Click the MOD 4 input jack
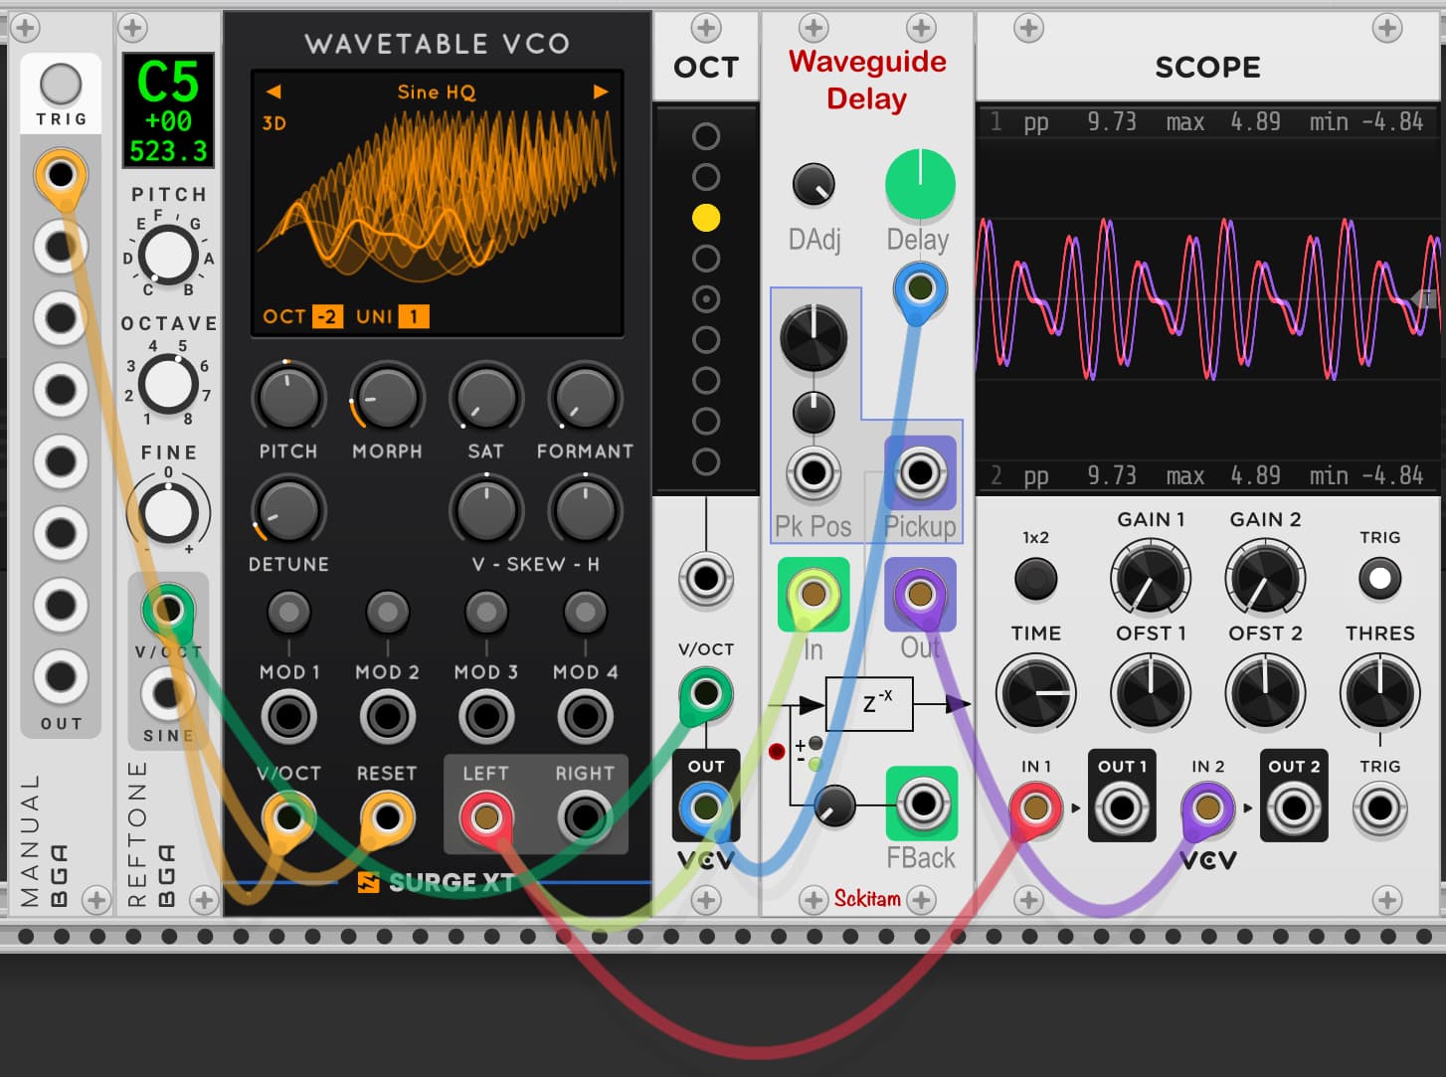Viewport: 1446px width, 1077px height. [585, 716]
